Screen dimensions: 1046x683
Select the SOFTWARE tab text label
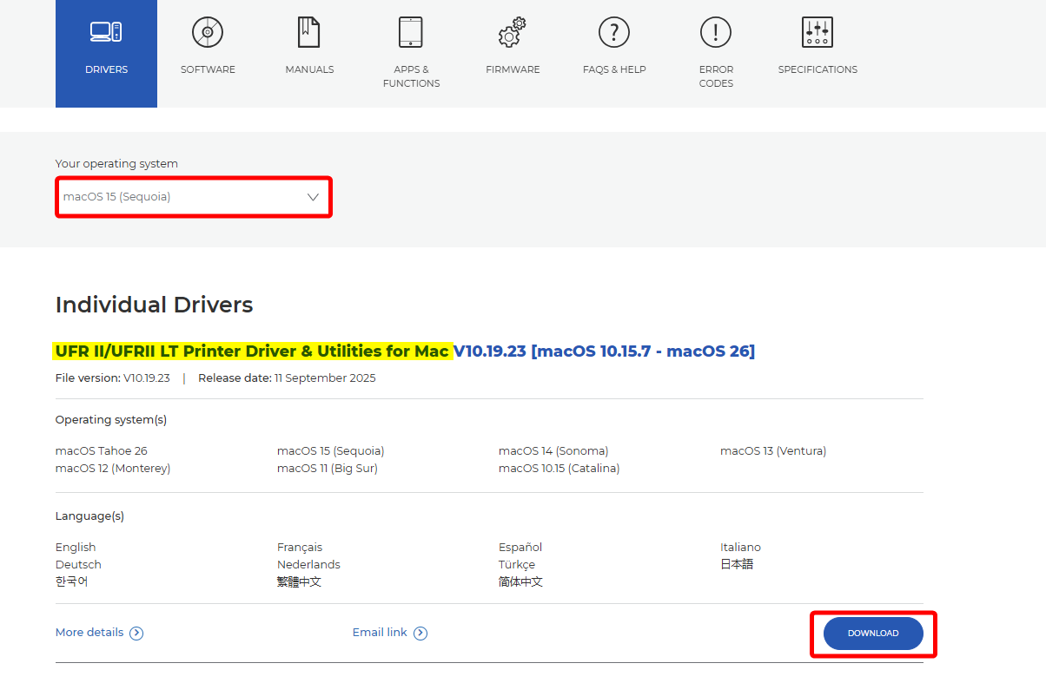click(208, 69)
